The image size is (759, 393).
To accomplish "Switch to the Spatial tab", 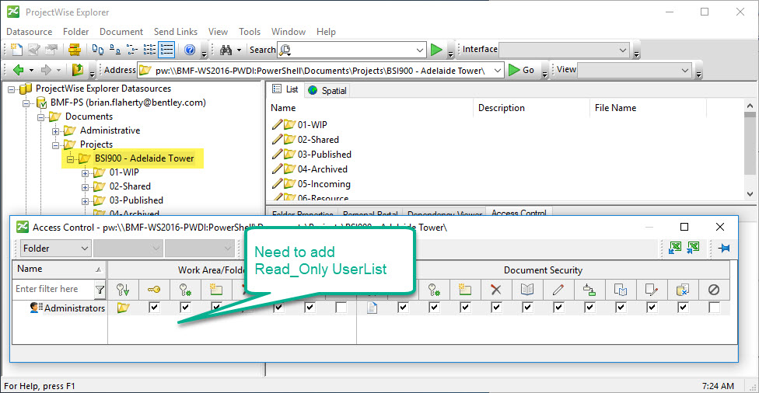I will 327,90.
